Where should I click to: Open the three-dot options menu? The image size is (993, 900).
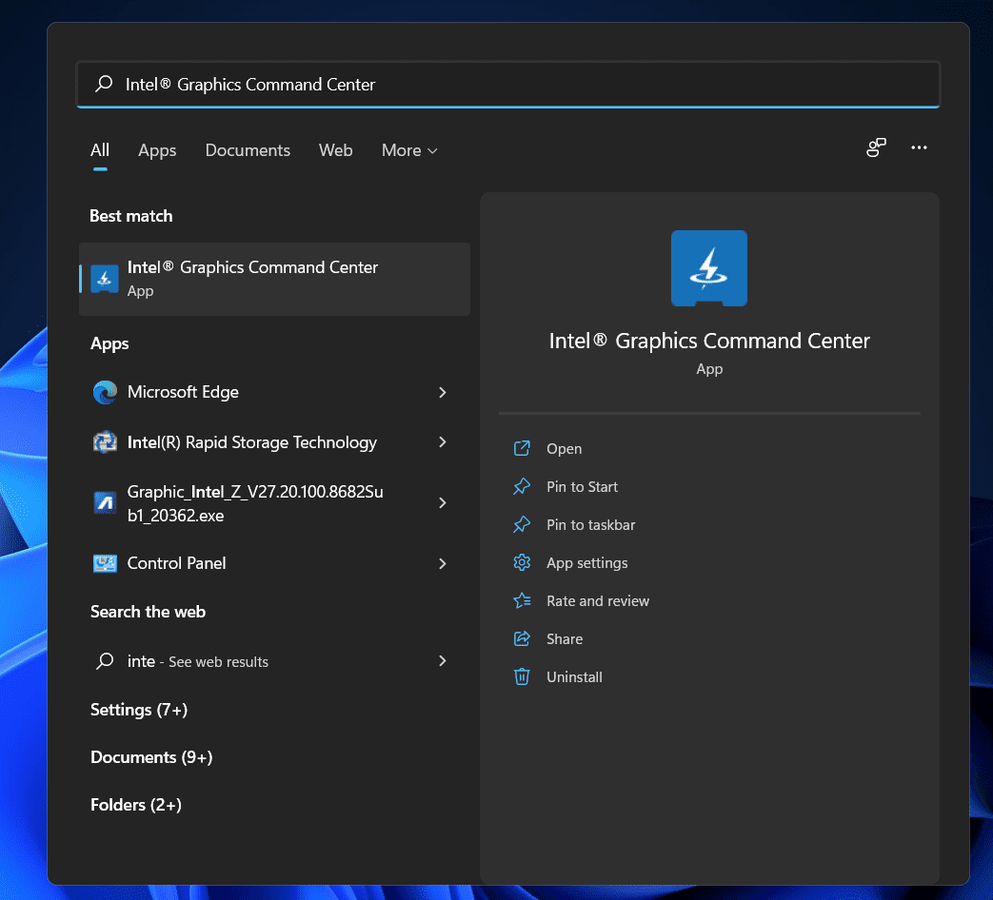[x=919, y=147]
